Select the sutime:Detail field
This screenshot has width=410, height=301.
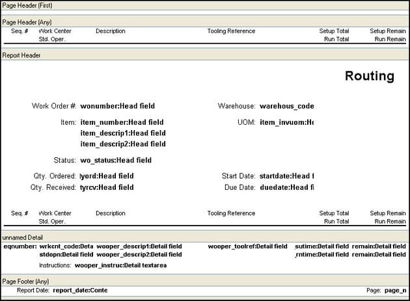[x=321, y=246]
